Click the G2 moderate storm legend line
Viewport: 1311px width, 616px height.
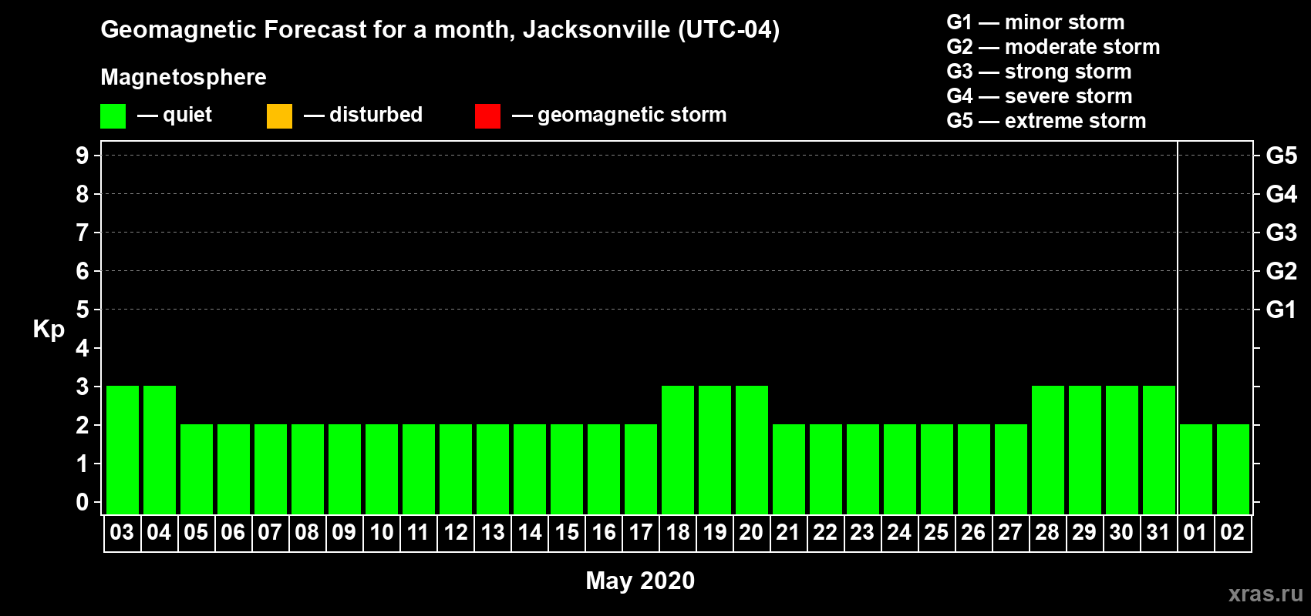1053,47
